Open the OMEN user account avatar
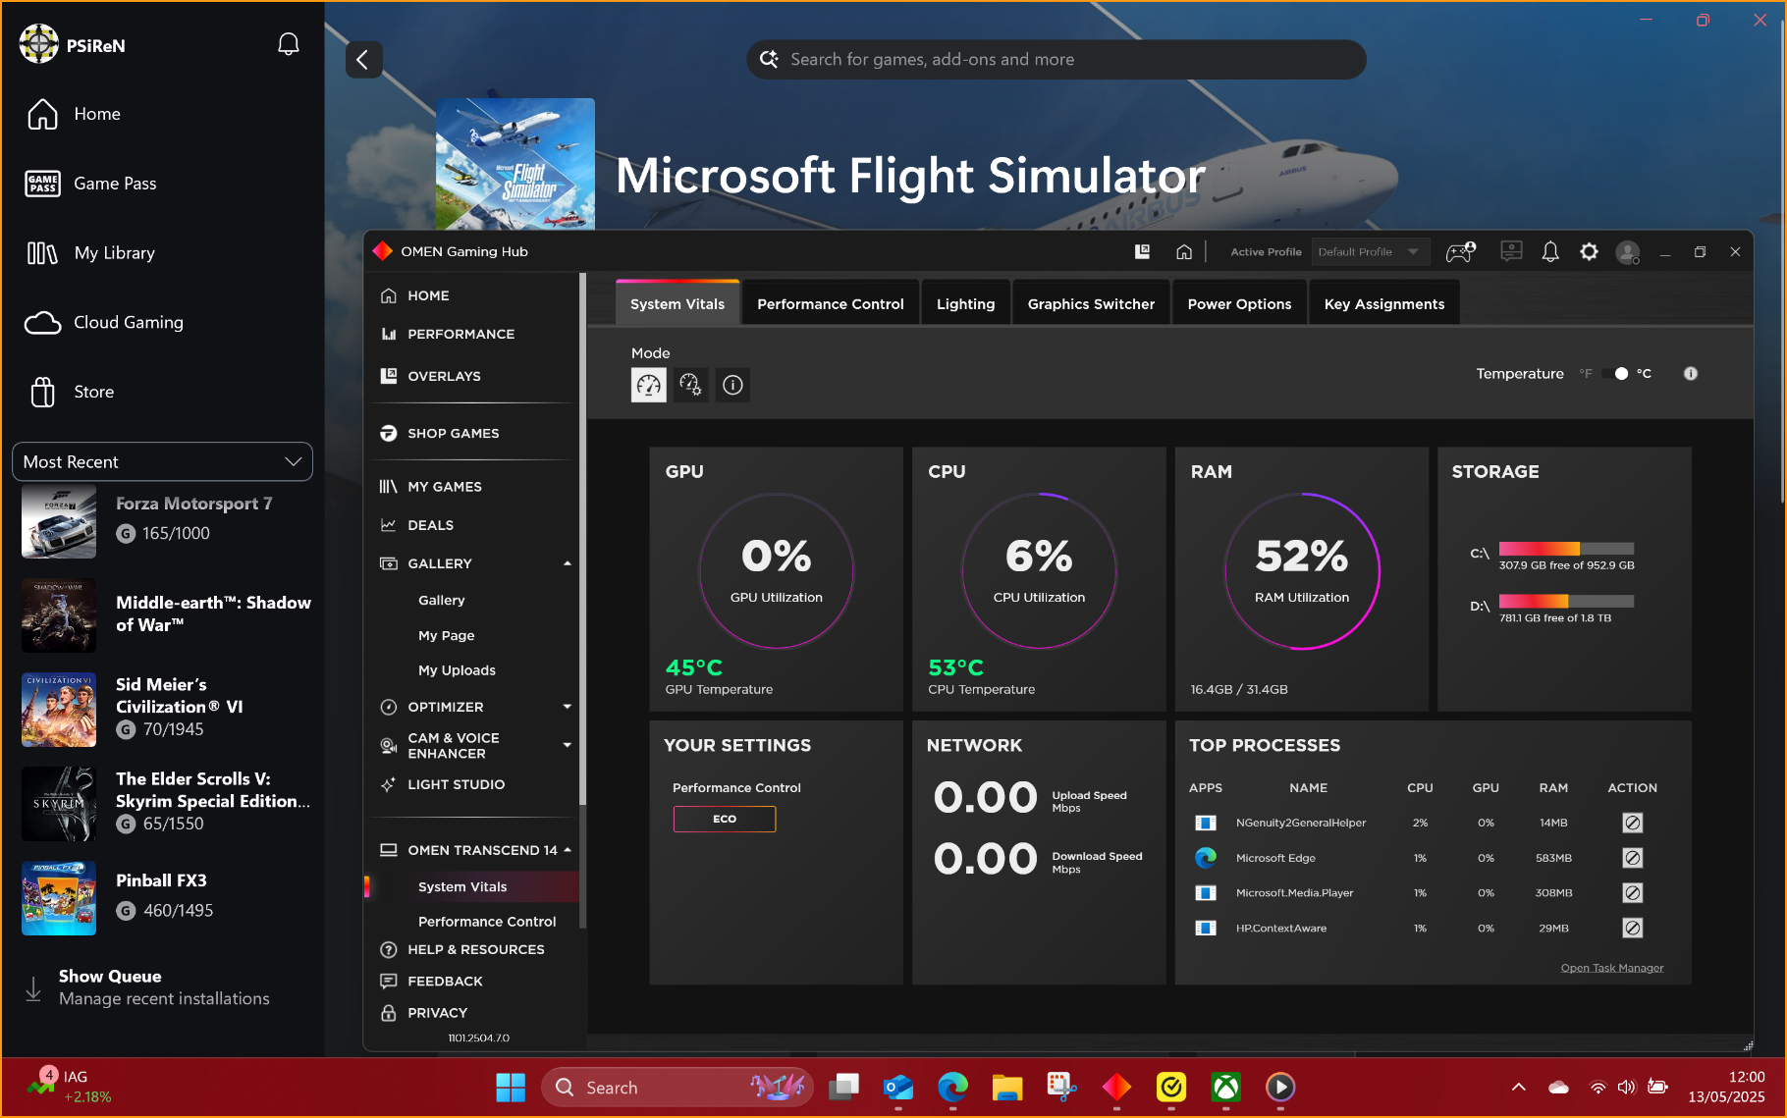The image size is (1787, 1118). (1628, 252)
